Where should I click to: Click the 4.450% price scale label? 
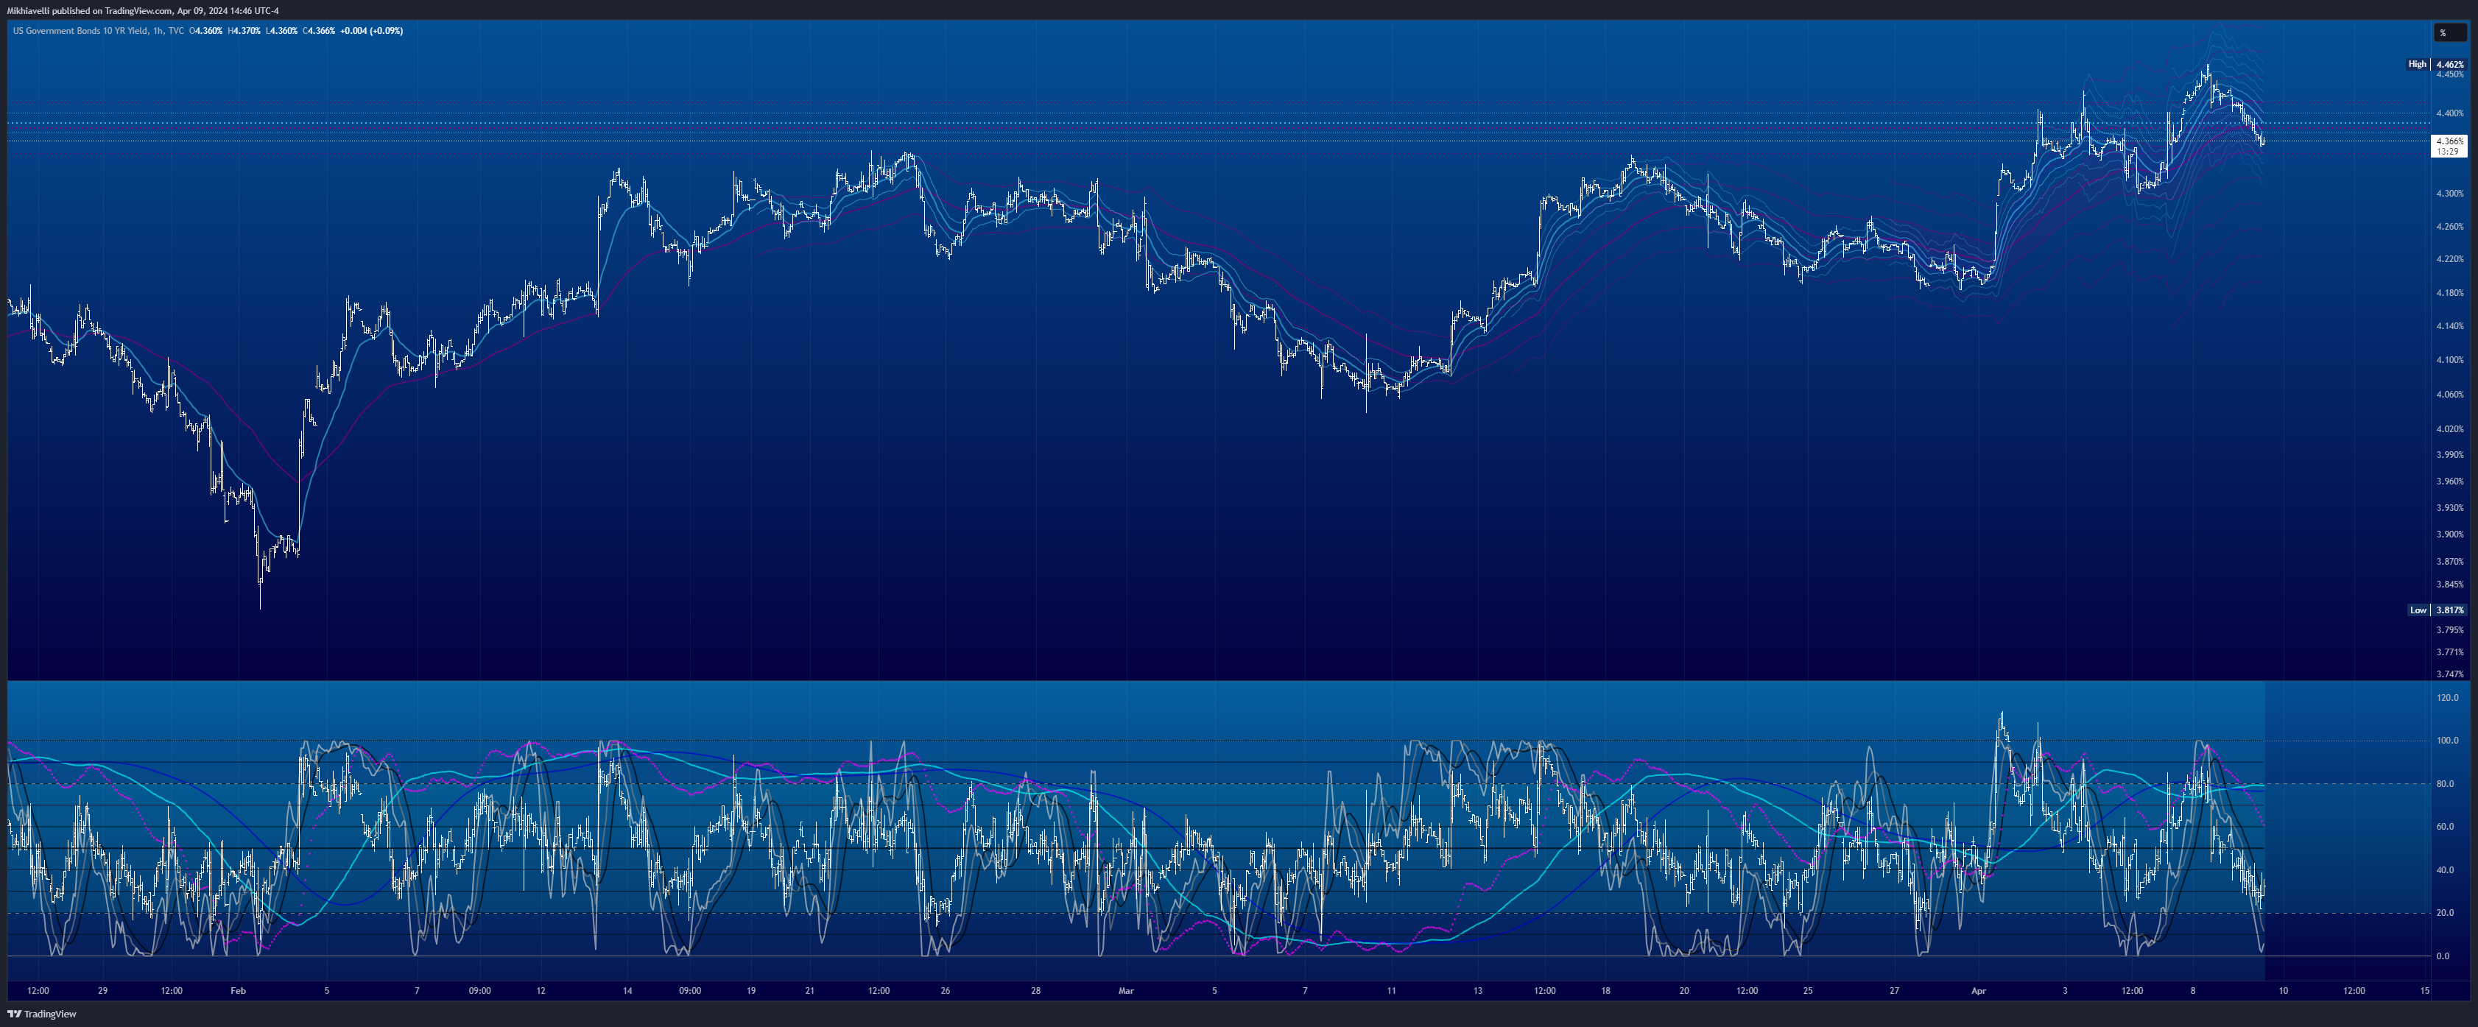click(2449, 75)
